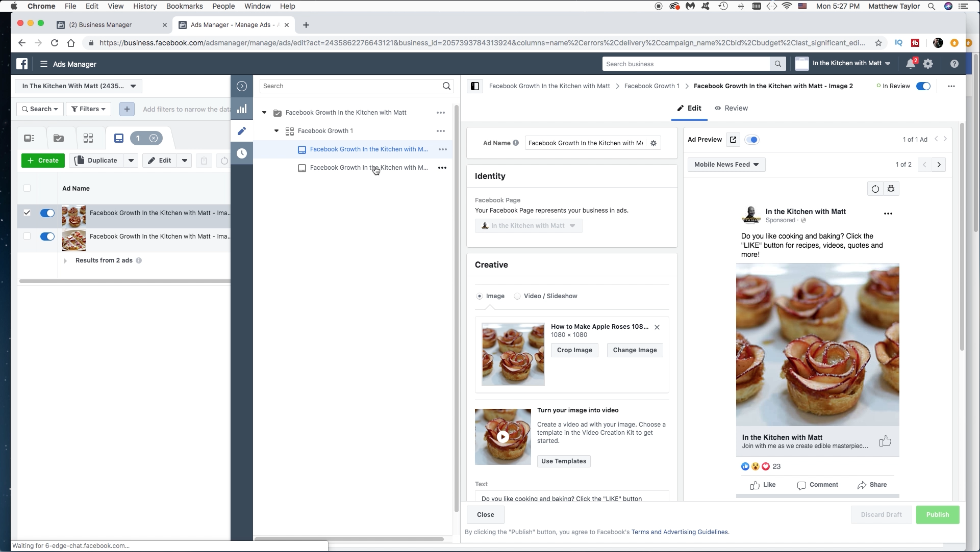Switch to the Ads tab icon
The image size is (980, 552).
119,138
